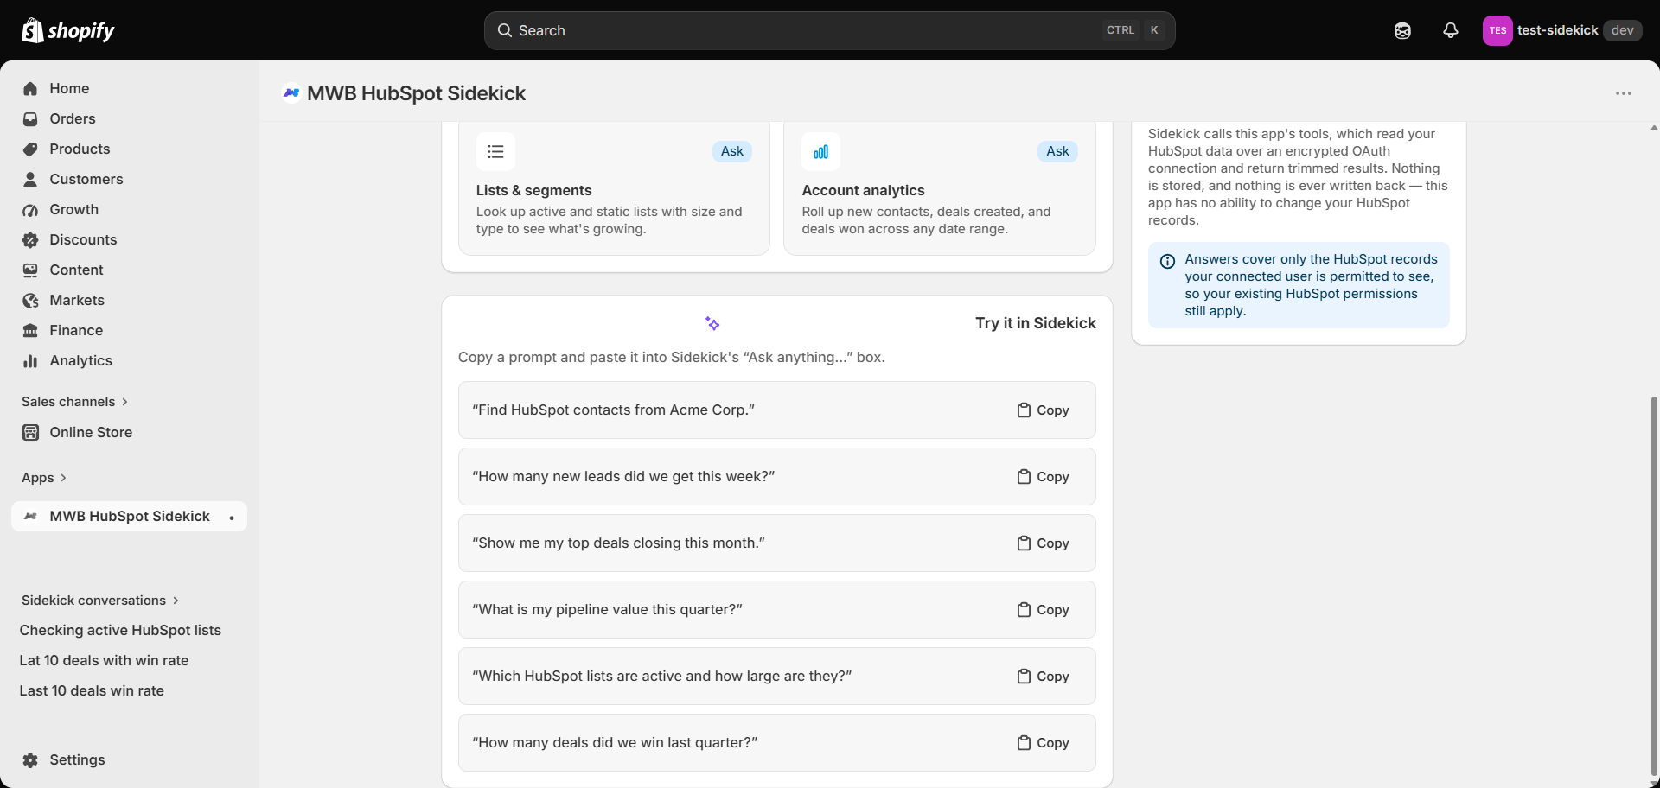Copy the deals won last quarter prompt

click(x=1043, y=743)
